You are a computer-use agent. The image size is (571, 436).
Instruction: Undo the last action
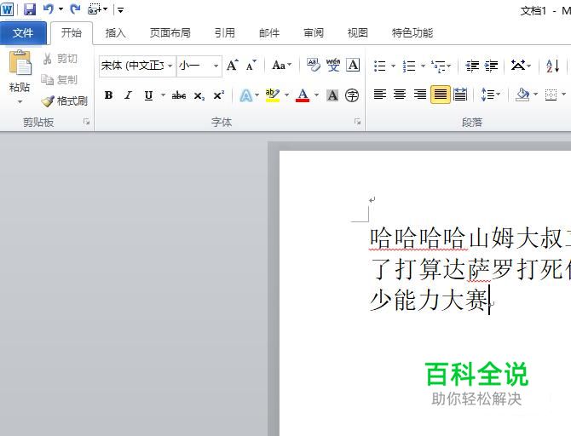coord(49,9)
